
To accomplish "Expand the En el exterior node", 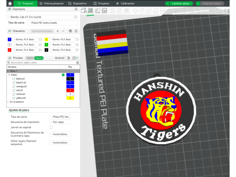I will click(x=8, y=102).
